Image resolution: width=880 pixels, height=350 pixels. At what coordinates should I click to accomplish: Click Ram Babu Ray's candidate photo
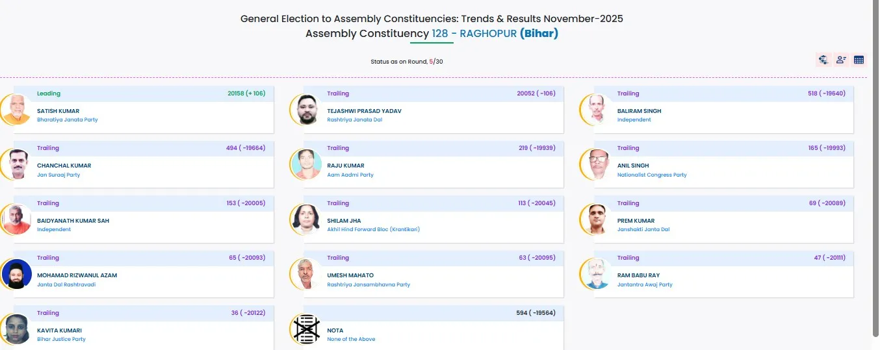click(597, 274)
